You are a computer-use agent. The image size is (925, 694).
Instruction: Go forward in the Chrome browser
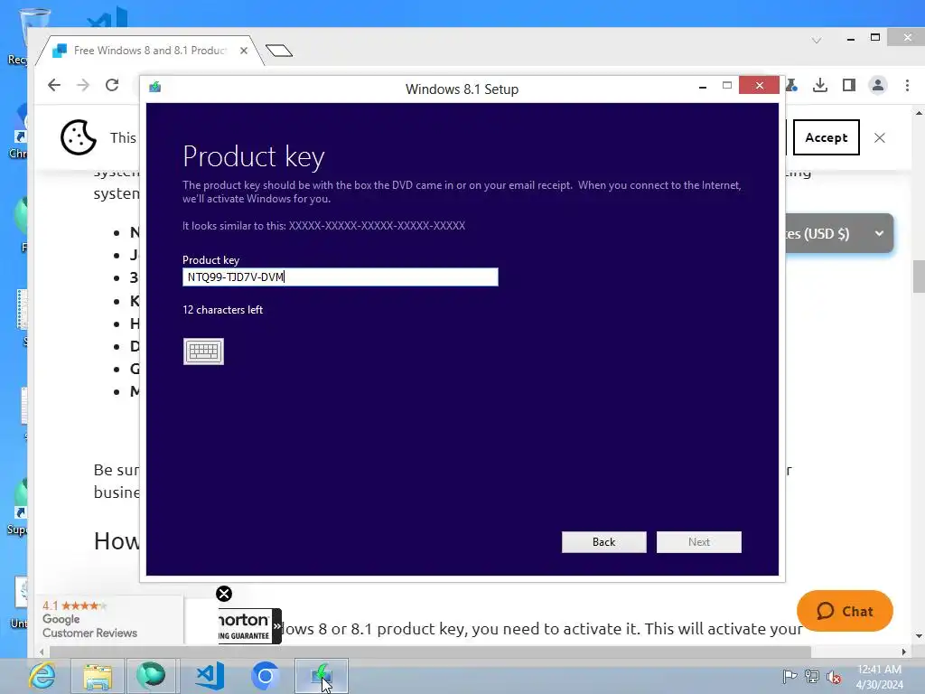coord(83,85)
